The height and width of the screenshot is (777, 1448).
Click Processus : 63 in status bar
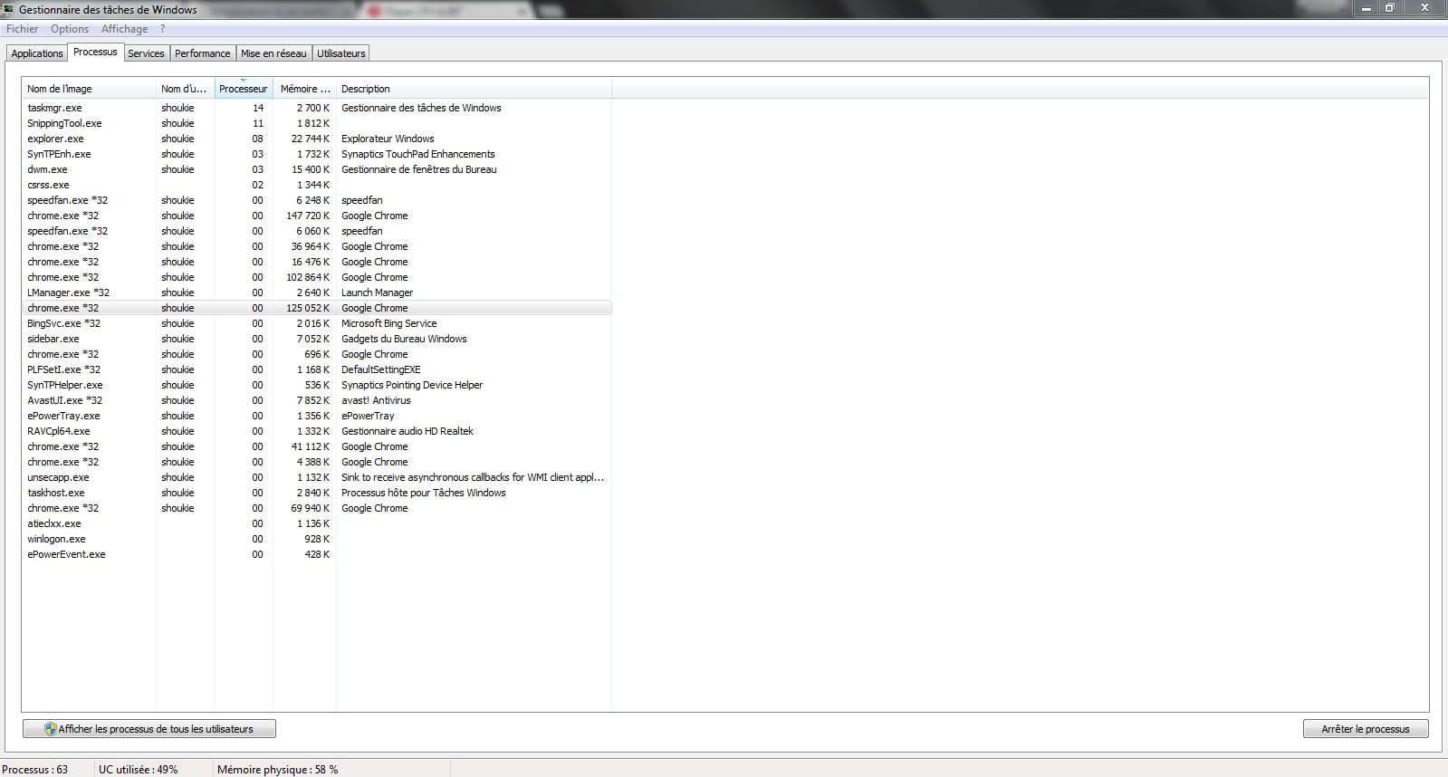[35, 770]
